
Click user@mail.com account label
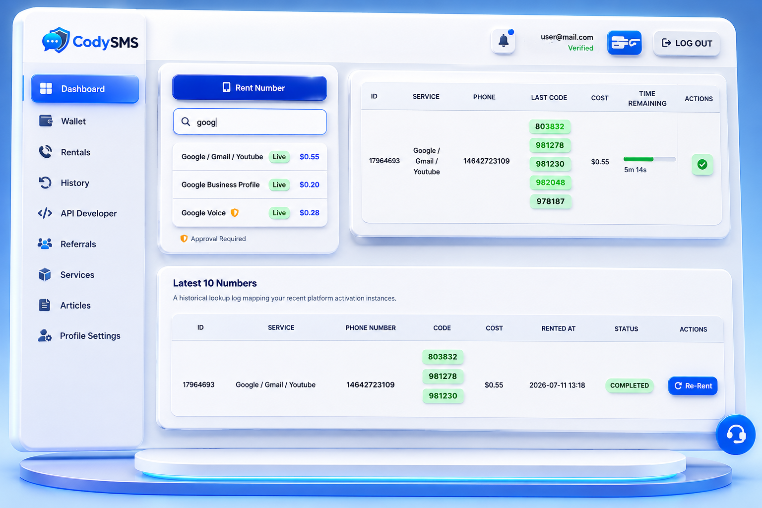point(567,37)
